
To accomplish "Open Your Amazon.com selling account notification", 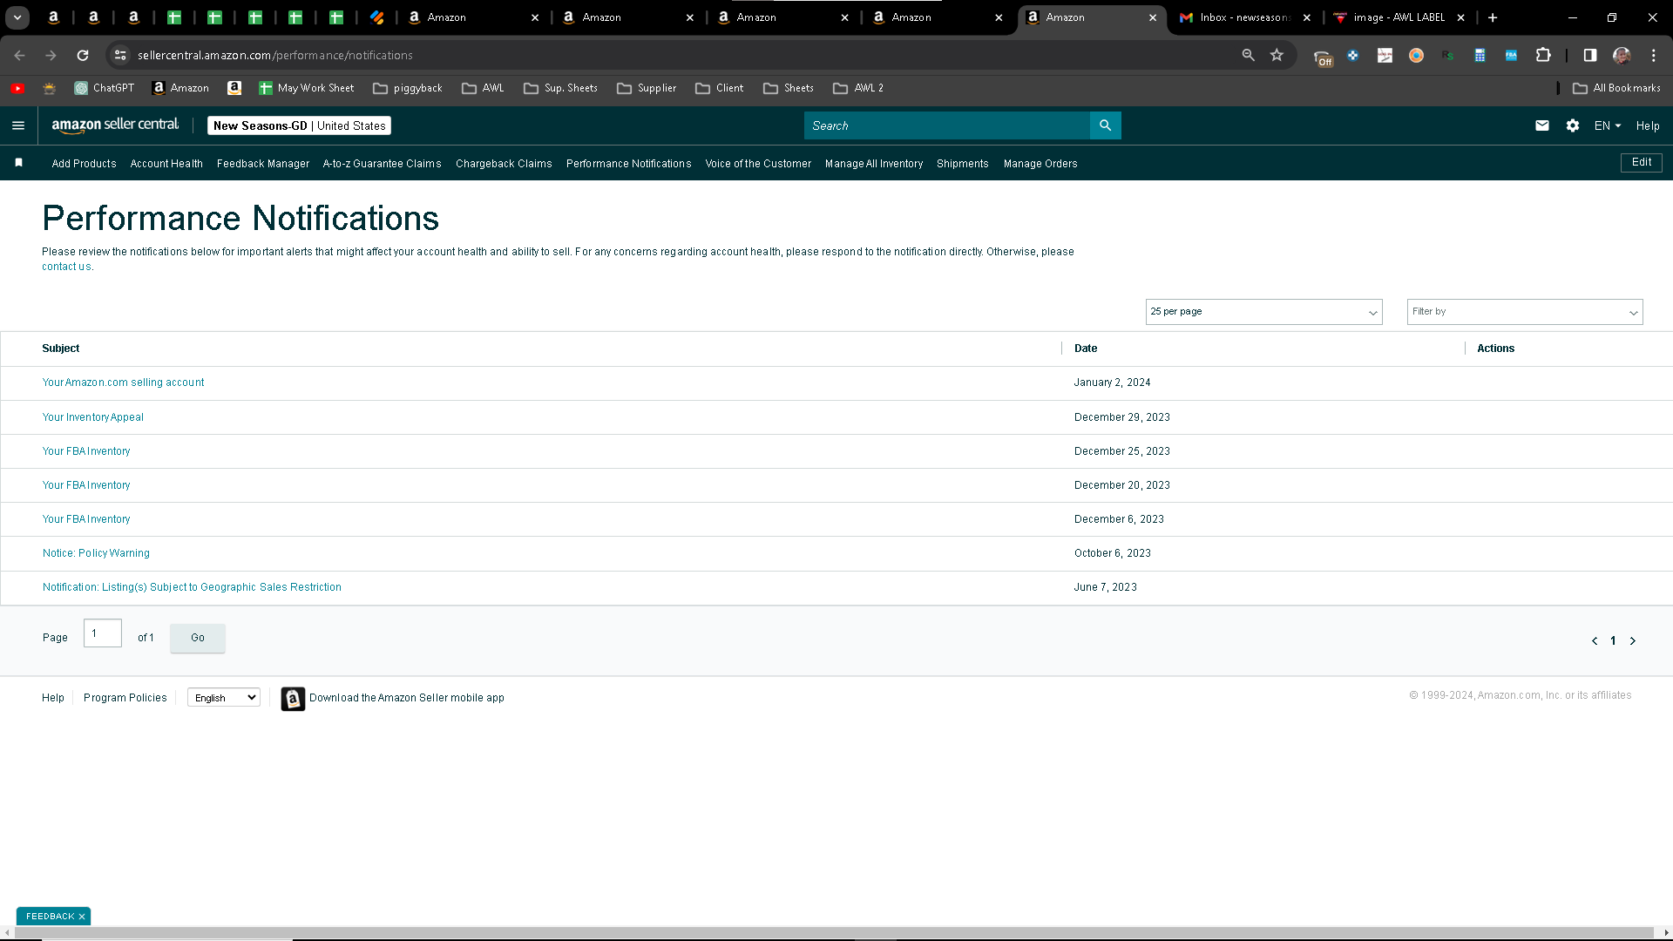I will (123, 382).
